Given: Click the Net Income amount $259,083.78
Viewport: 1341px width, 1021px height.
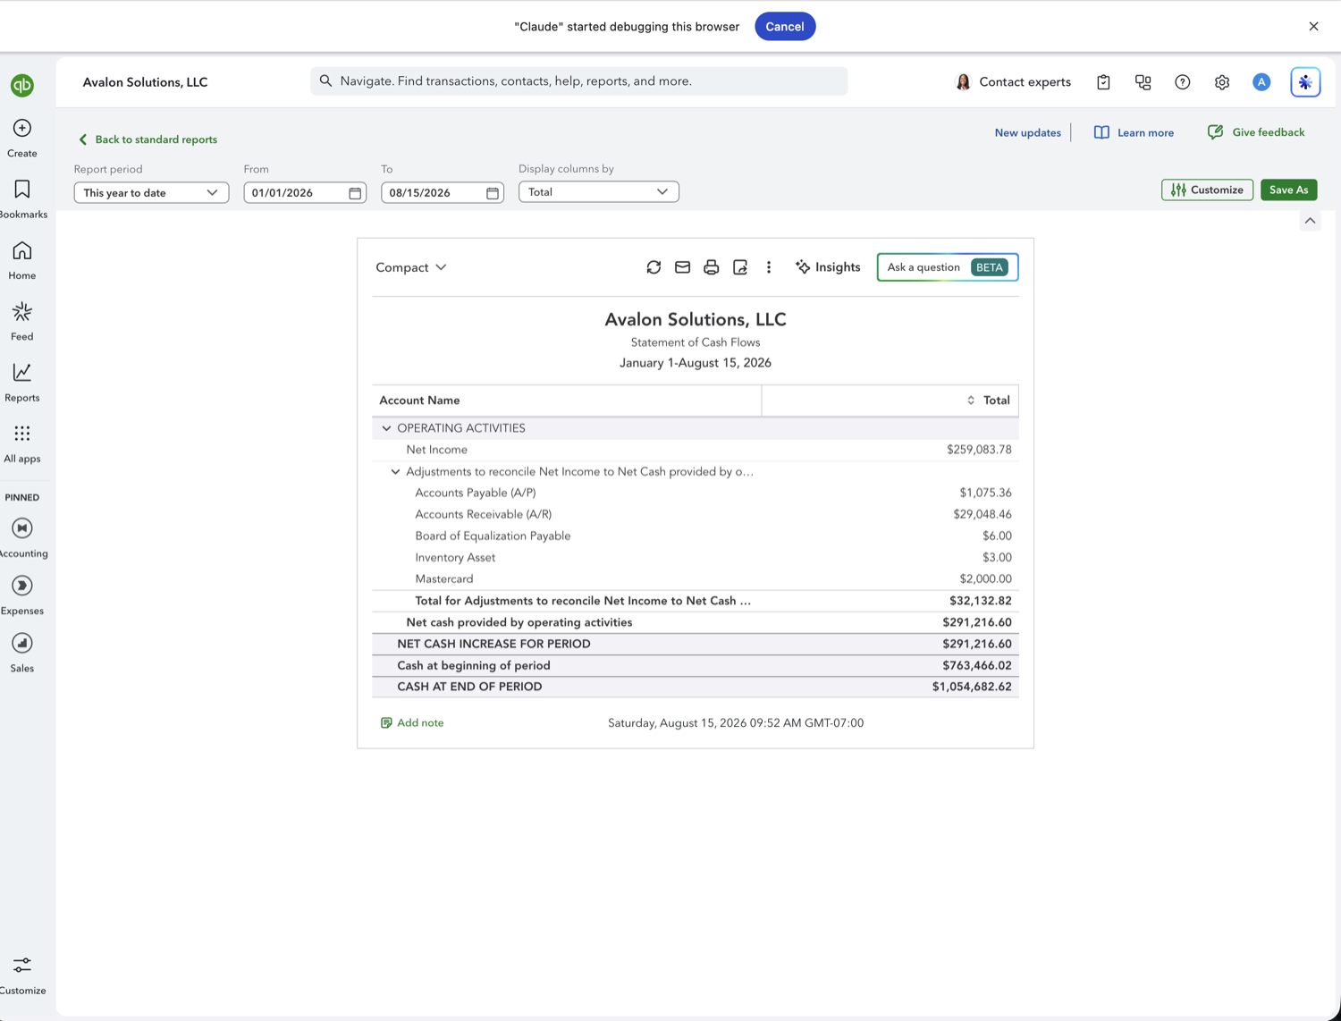Looking at the screenshot, I should (979, 450).
